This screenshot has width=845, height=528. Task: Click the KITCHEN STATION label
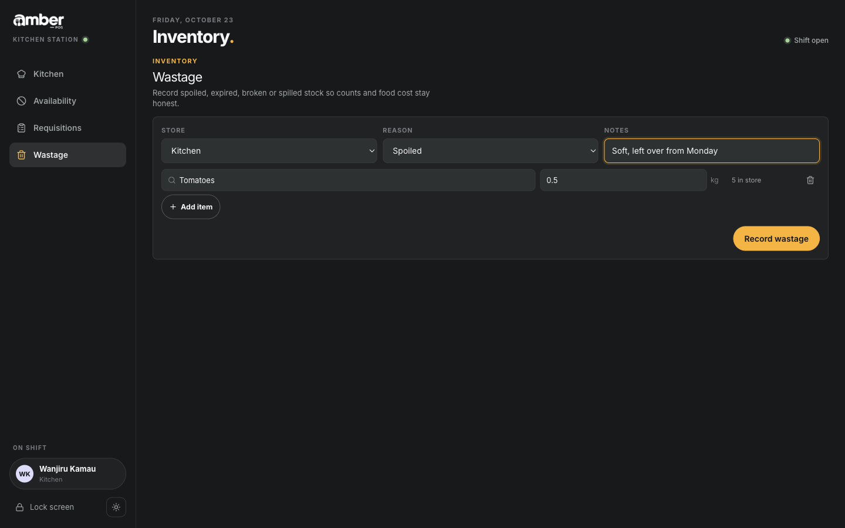coord(46,40)
